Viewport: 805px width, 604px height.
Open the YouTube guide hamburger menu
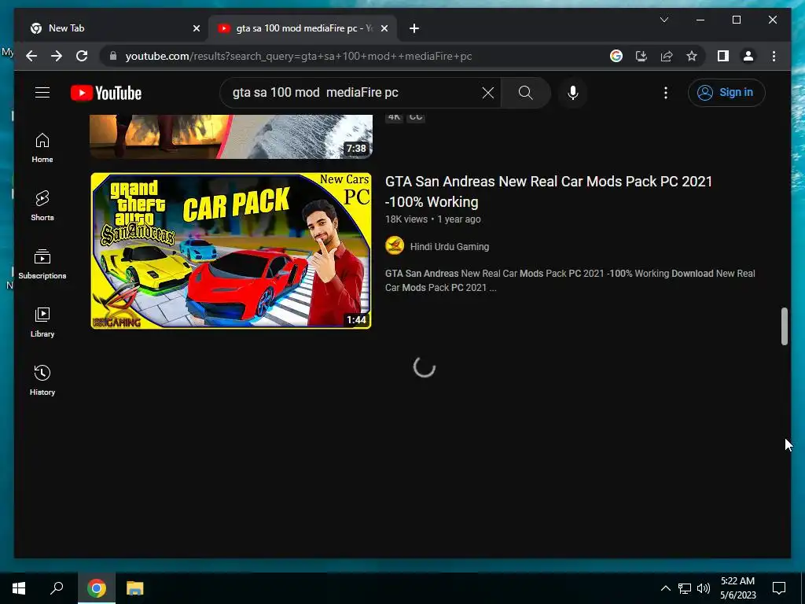click(x=42, y=93)
